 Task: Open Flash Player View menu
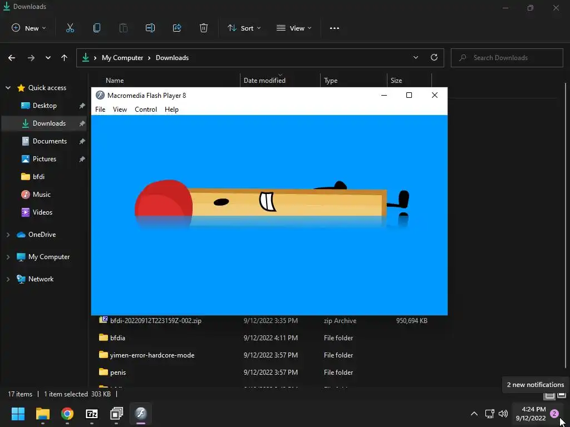tap(120, 110)
